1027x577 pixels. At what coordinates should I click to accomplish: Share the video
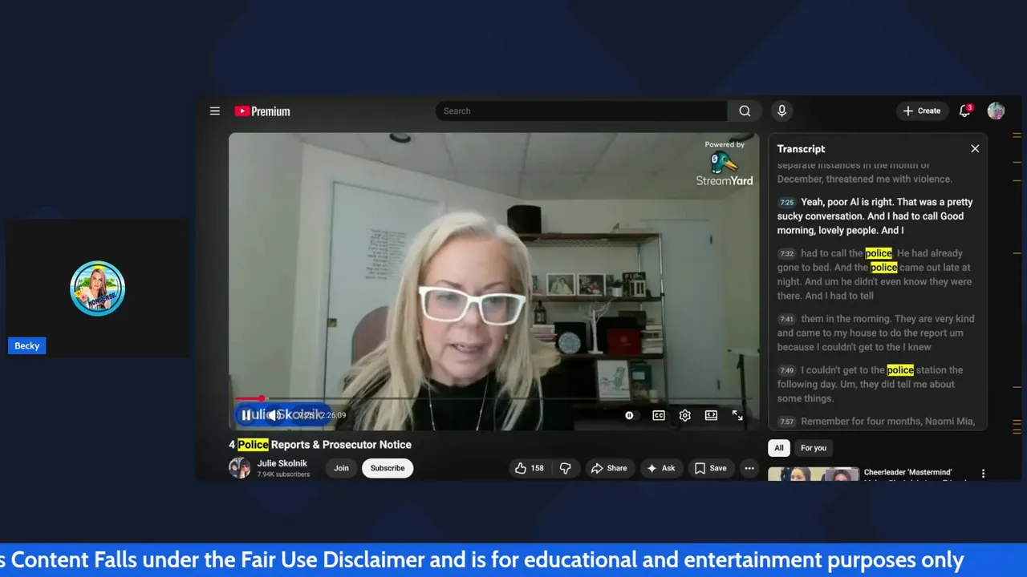[609, 468]
